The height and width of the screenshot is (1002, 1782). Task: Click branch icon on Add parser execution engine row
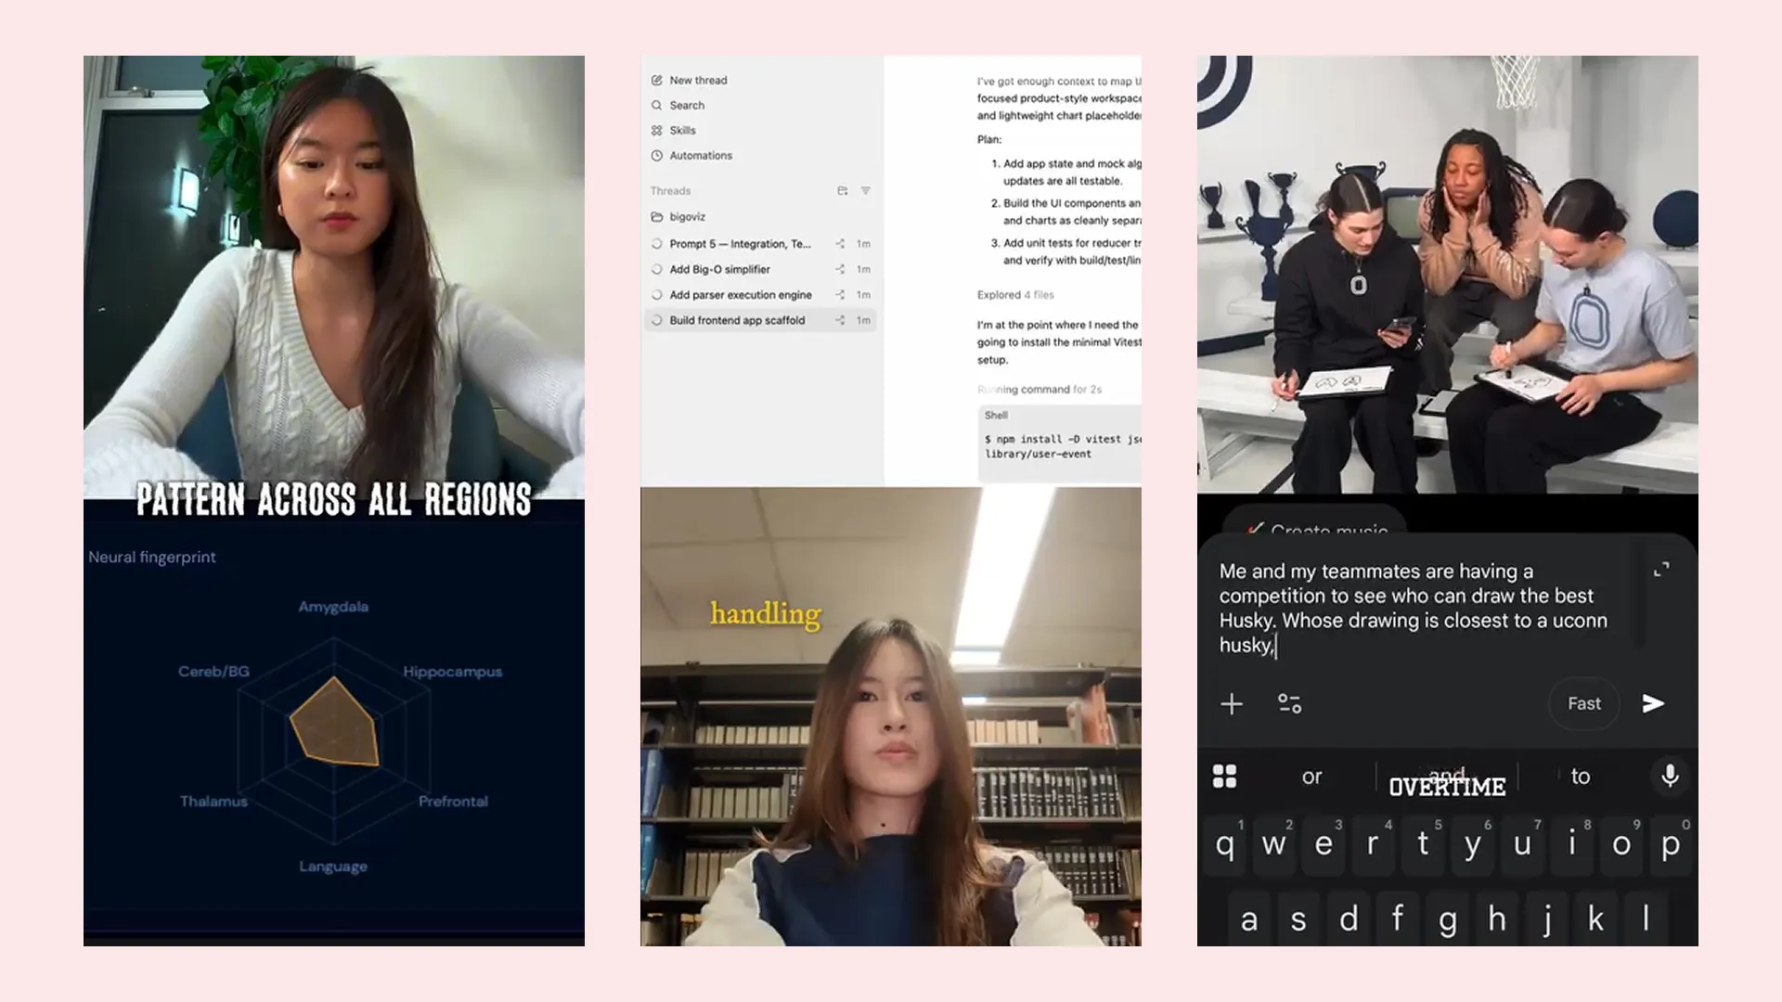[x=840, y=295]
